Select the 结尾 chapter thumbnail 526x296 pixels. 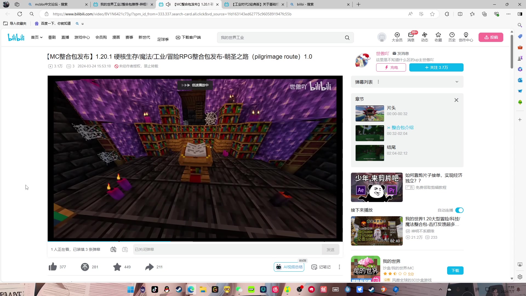pyautogui.click(x=370, y=153)
